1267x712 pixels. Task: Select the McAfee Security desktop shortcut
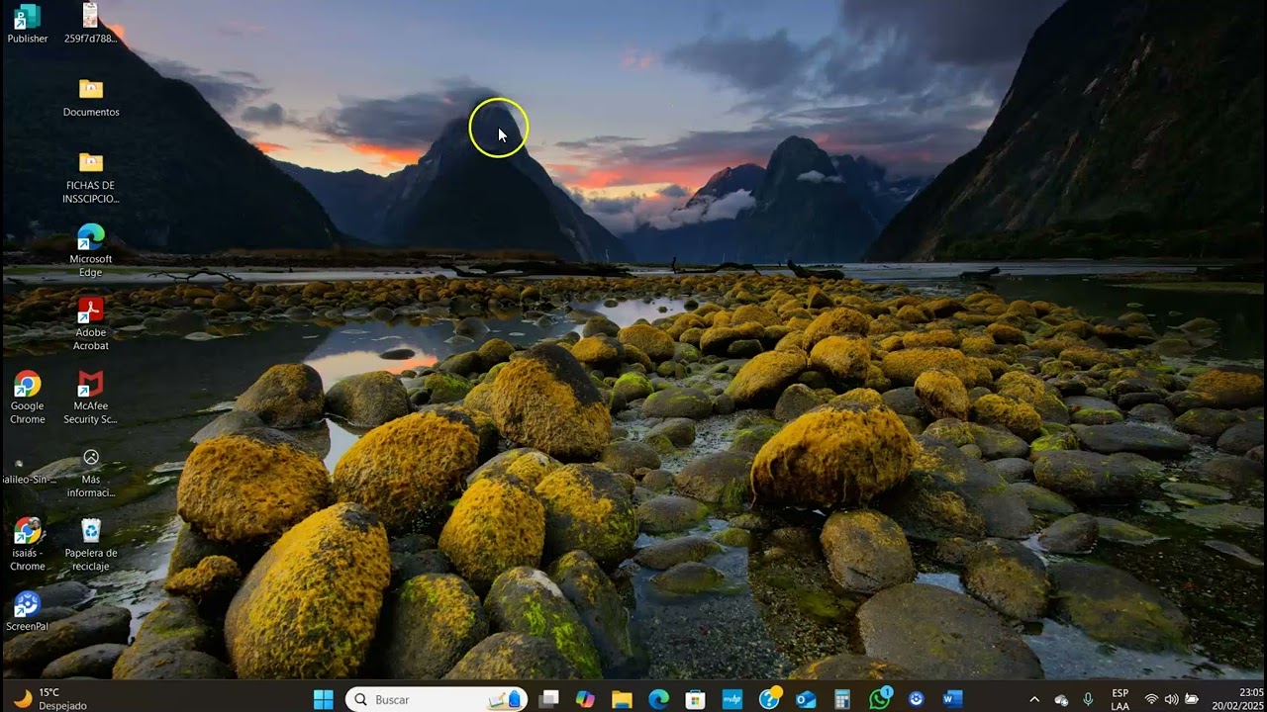[91, 398]
